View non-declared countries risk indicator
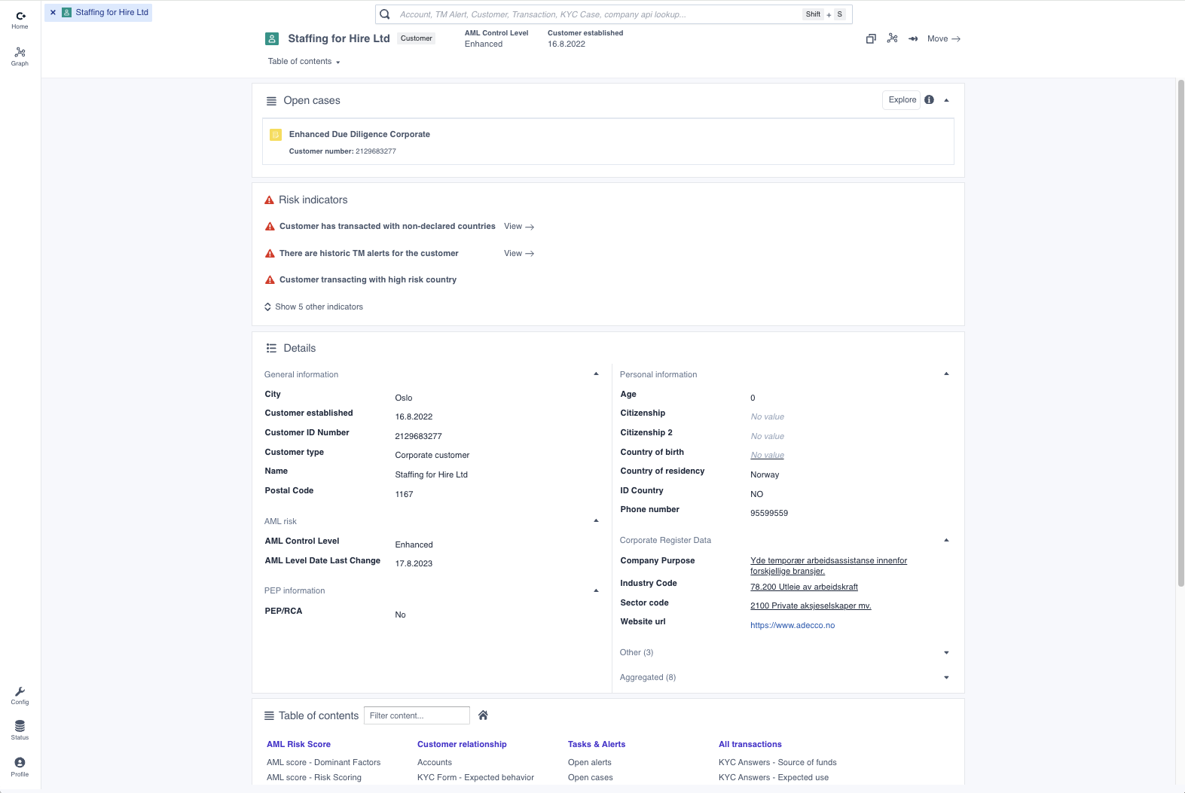Viewport: 1185px width, 793px height. (519, 227)
